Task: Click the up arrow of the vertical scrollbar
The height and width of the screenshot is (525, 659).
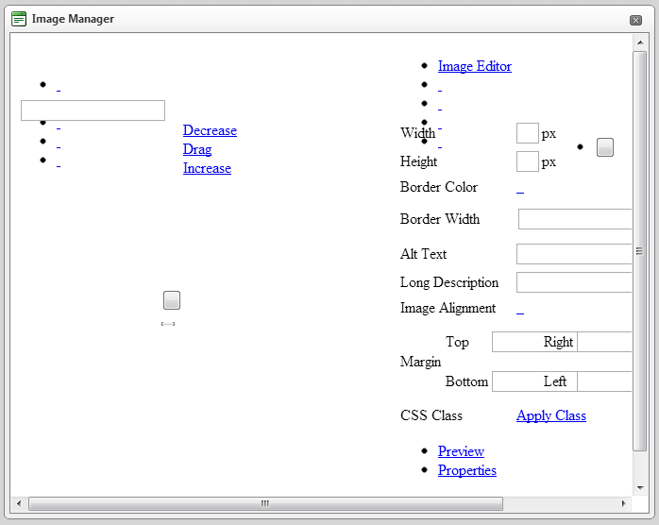Action: tap(640, 42)
